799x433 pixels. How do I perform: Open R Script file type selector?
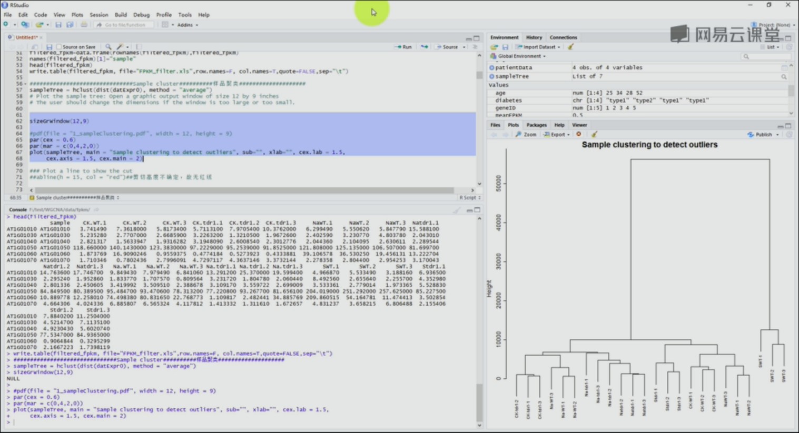(470, 198)
